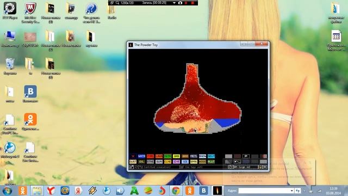The image size is (348, 196).
Task: Click the Powder Toy taskbar button
Action: [x=217, y=191]
